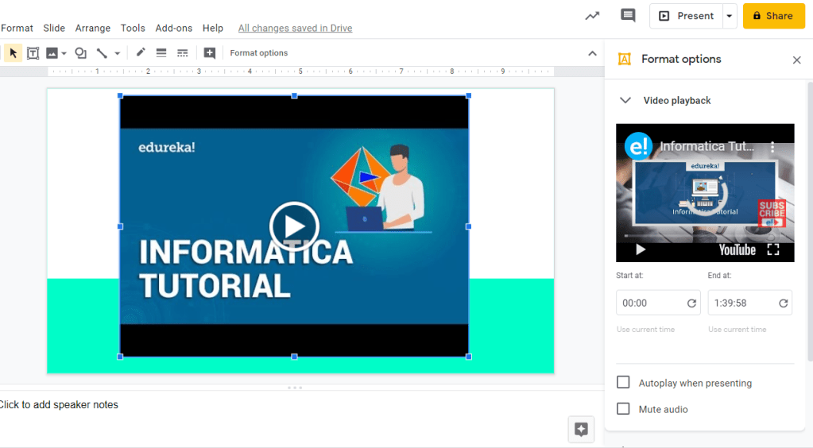Open the Add-ons menu
Viewport: 813px width, 448px height.
click(x=173, y=28)
